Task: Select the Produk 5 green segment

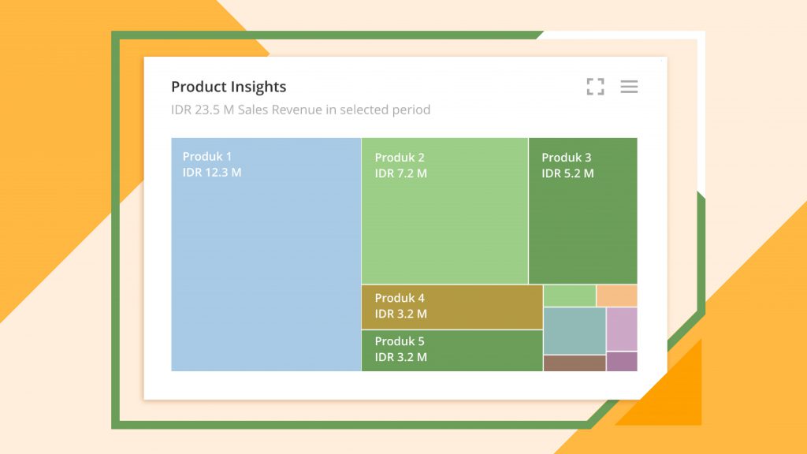Action: click(451, 351)
